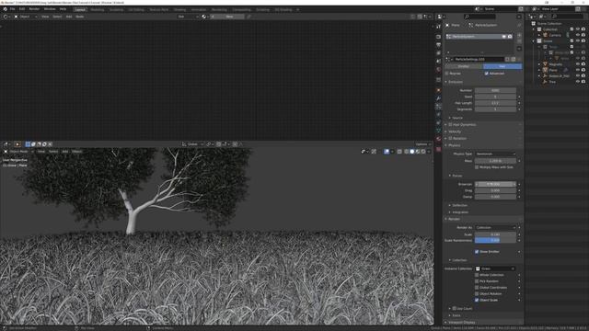Image resolution: width=589 pixels, height=331 pixels.
Task: Expand the Source subpanel
Action: click(x=457, y=118)
